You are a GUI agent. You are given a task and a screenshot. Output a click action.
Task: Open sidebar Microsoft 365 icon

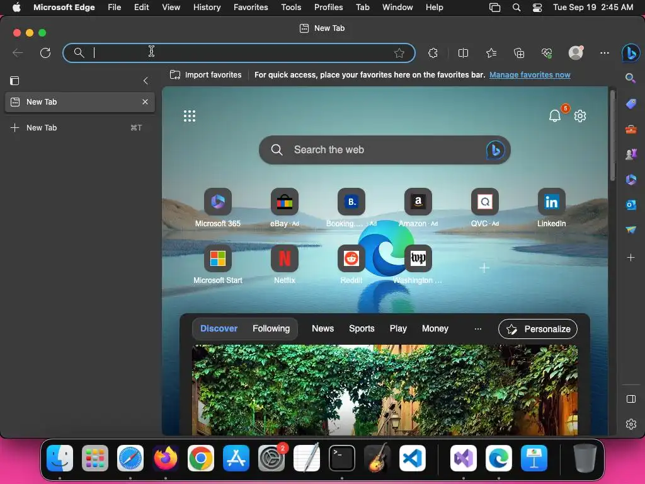[x=631, y=180]
